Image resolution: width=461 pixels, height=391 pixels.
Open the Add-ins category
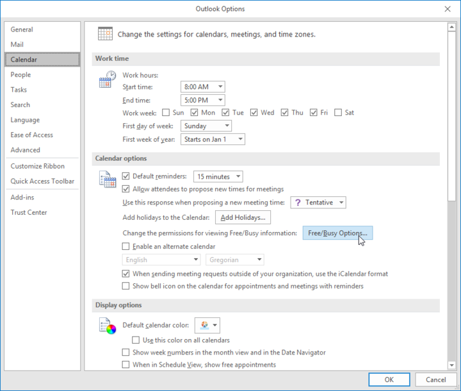(x=42, y=197)
